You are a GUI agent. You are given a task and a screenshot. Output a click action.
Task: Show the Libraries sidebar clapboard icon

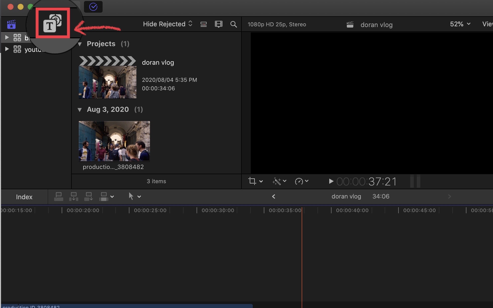tap(11, 24)
